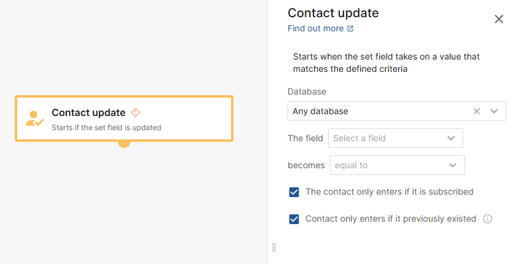The height and width of the screenshot is (264, 518).
Task: Click the chevron arrow of the field selector
Action: [451, 138]
